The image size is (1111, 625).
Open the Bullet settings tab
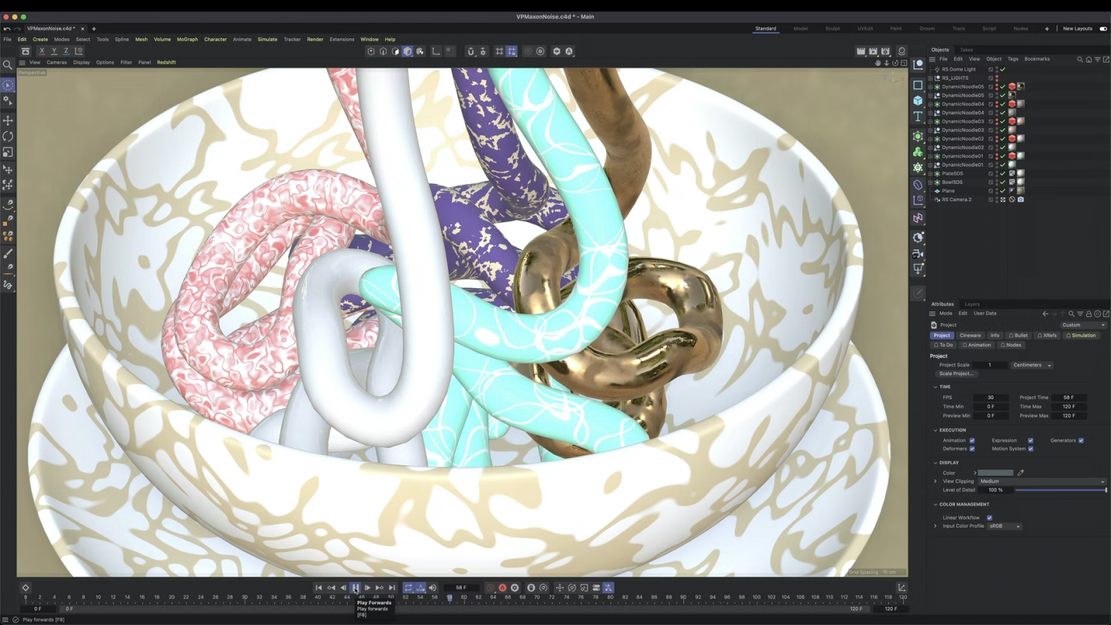1019,335
